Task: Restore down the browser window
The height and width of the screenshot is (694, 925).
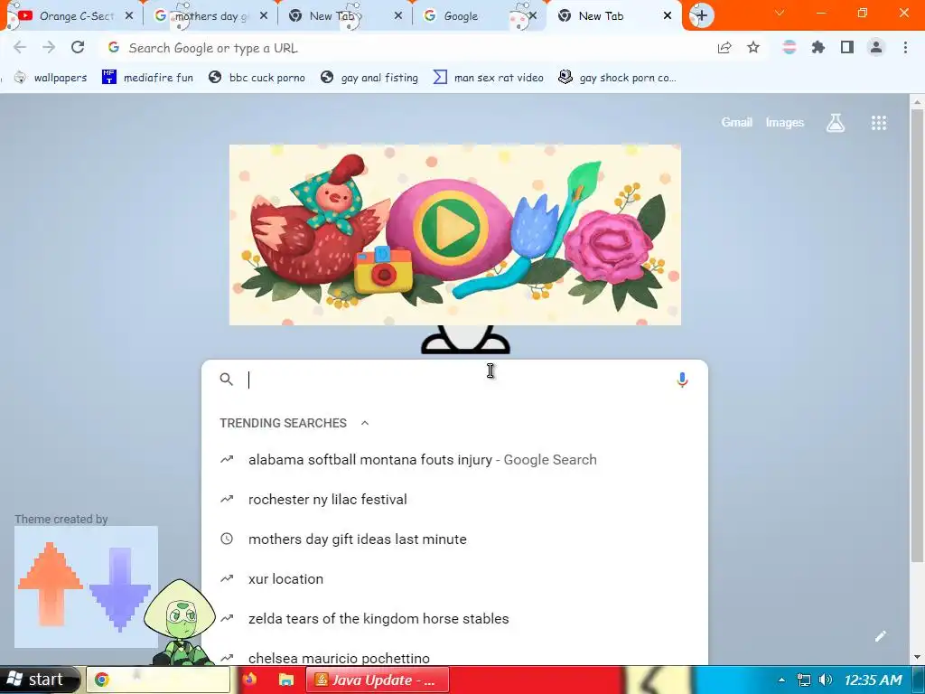Action: point(862,13)
